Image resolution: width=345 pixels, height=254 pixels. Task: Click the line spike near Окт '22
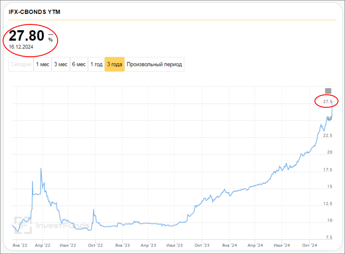pyautogui.click(x=93, y=210)
